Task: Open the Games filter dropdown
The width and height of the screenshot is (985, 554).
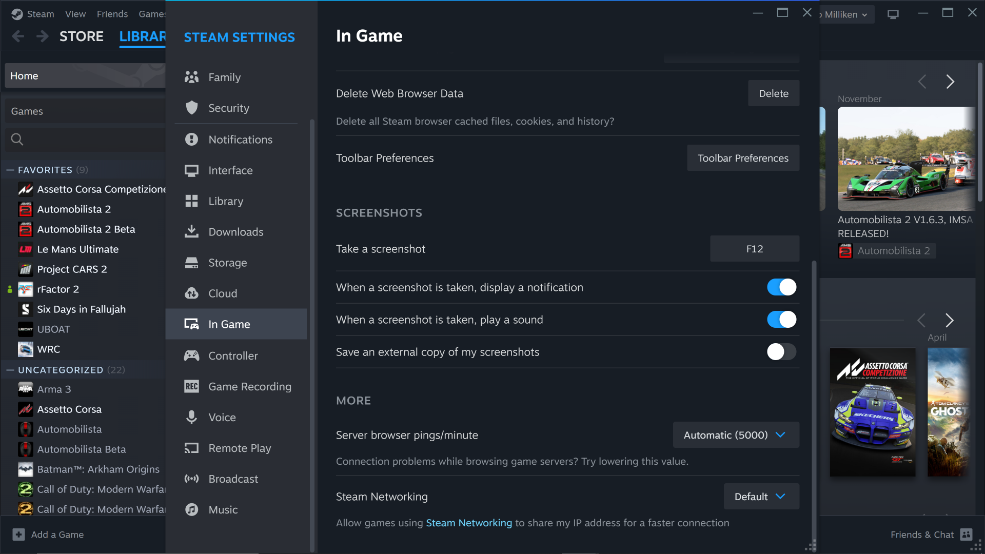Action: [x=85, y=111]
